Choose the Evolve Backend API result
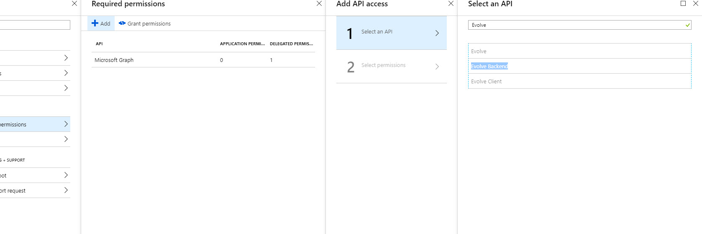The height and width of the screenshot is (234, 702). [x=579, y=66]
